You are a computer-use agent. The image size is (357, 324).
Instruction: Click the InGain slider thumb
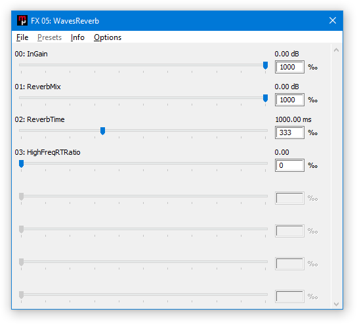coord(265,66)
